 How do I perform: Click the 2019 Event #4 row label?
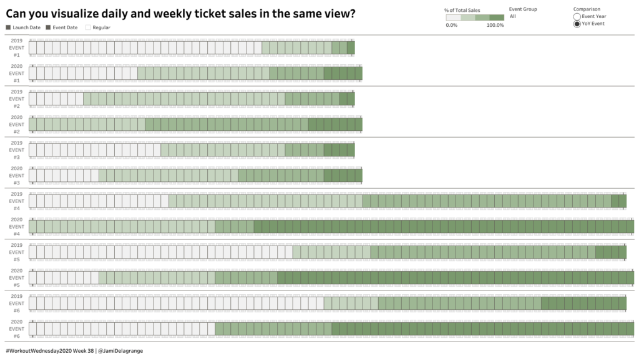point(17,201)
